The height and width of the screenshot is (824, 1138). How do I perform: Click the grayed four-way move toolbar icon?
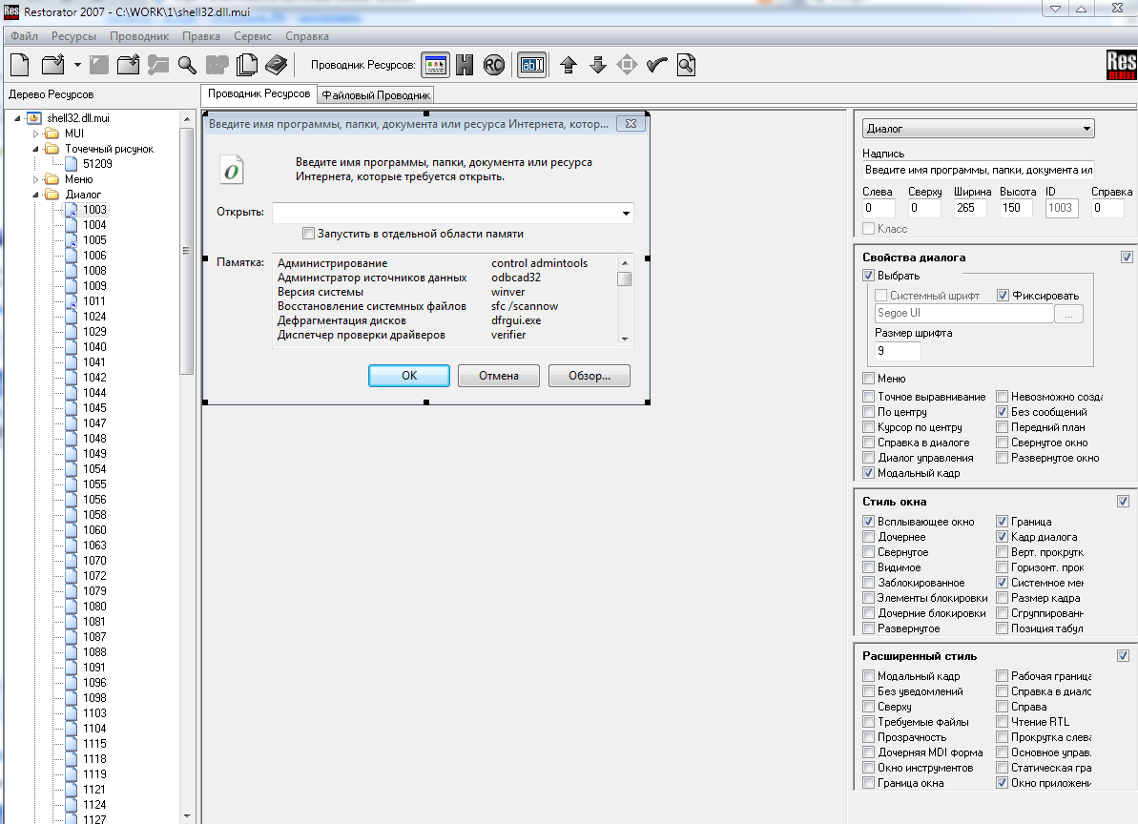click(627, 65)
